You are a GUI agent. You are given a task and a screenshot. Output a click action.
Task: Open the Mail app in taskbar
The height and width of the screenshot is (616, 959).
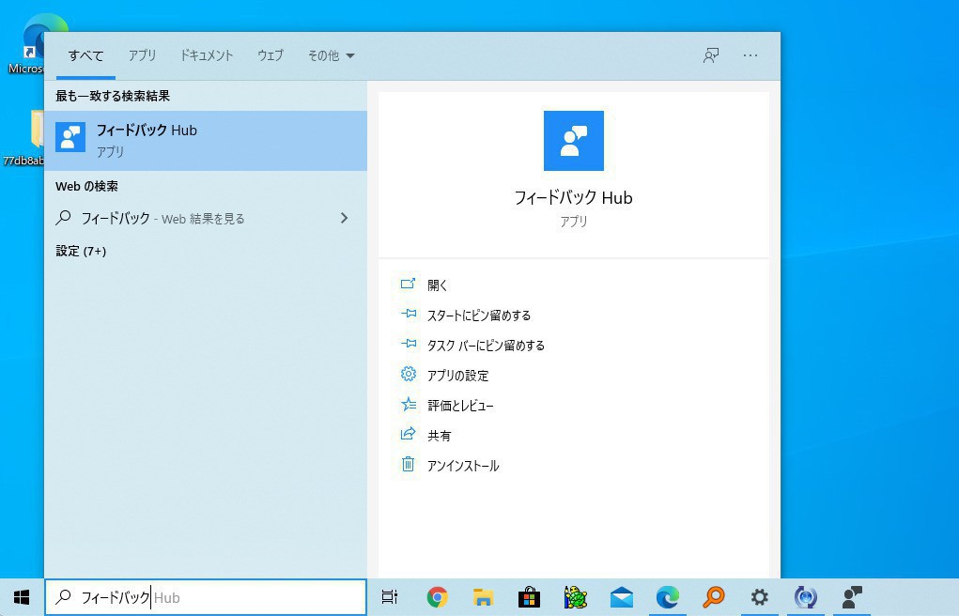(x=621, y=597)
